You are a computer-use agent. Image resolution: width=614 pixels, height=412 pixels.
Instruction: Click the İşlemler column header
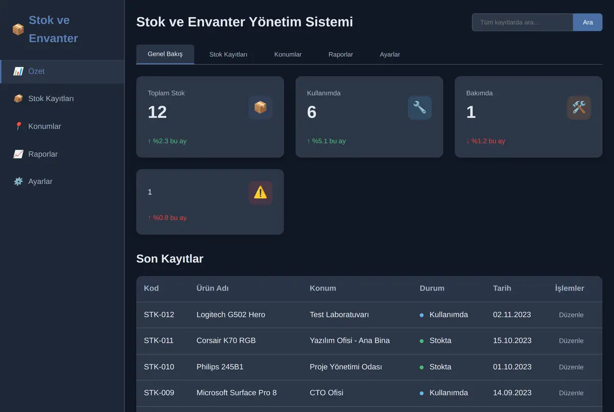(569, 288)
